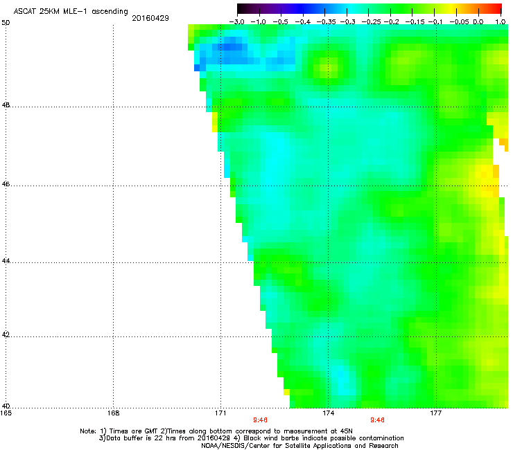This screenshot has height=450, width=513.
Task: Click the color bar label '-0.15'
Action: [415, 22]
